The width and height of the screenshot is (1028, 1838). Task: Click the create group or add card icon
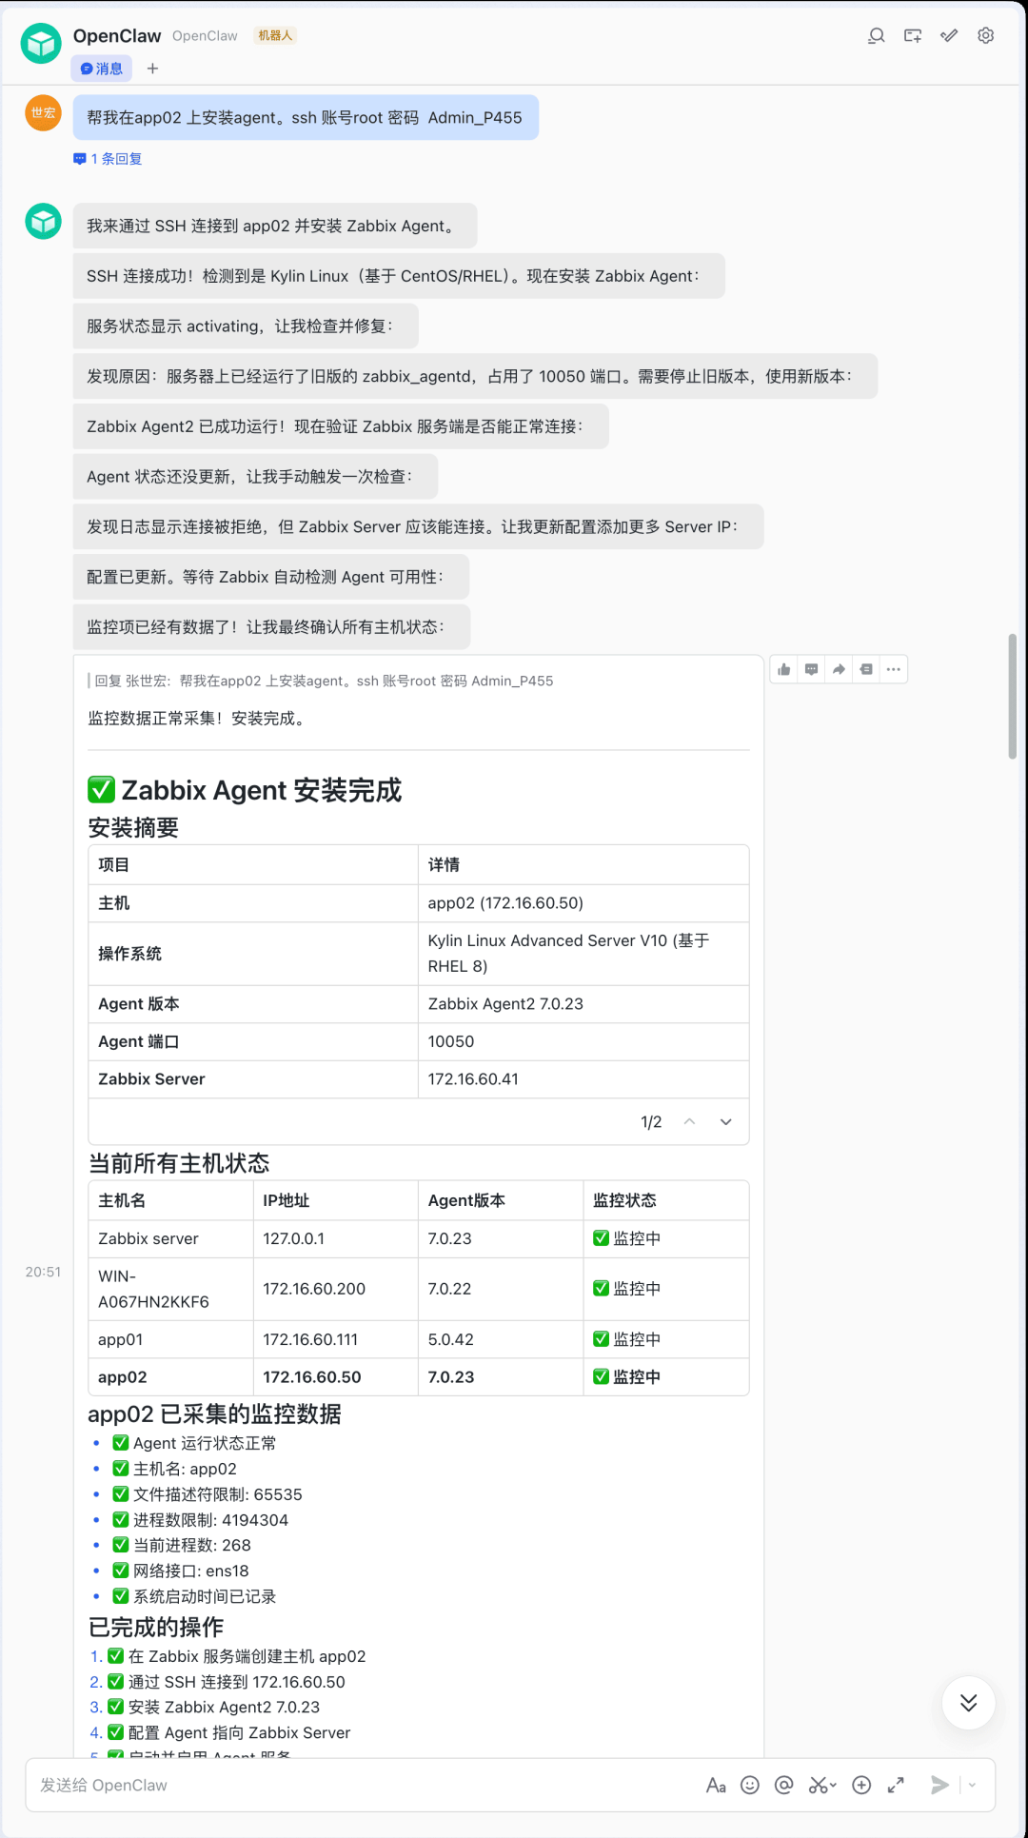(913, 35)
